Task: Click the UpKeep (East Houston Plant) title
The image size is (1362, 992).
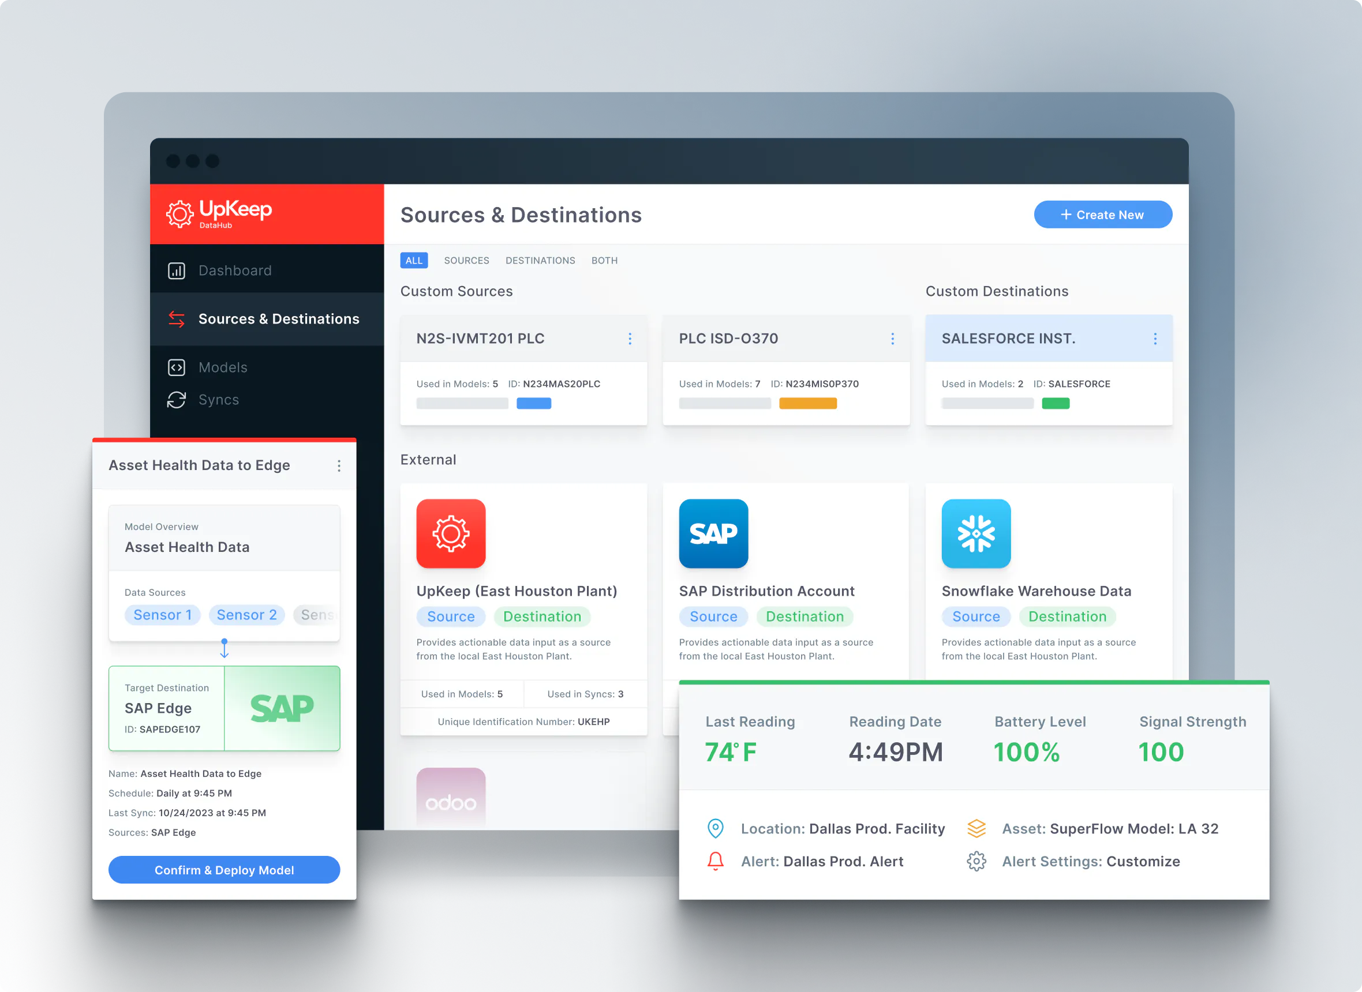Action: click(516, 591)
